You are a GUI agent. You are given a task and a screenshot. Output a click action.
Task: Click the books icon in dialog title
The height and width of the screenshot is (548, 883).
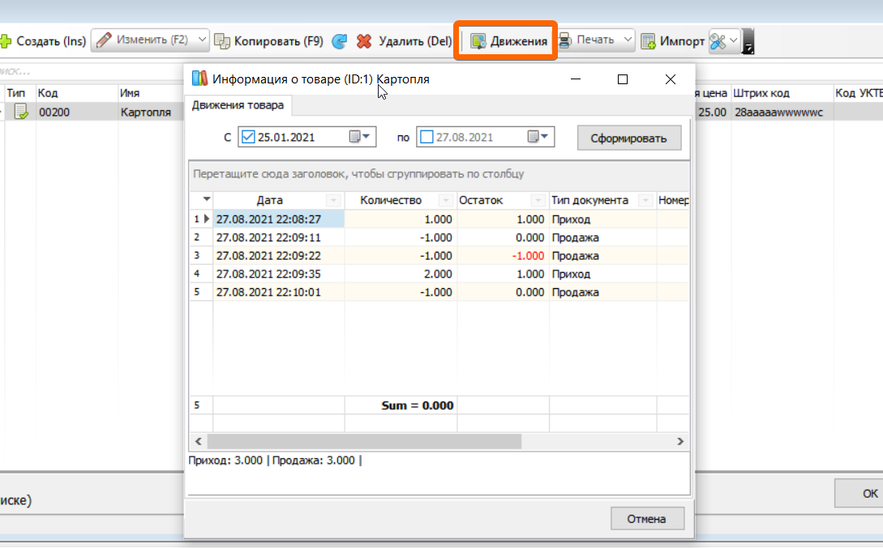(x=200, y=79)
